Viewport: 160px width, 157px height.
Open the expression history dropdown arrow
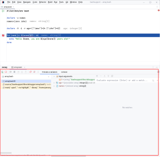tap(157, 80)
